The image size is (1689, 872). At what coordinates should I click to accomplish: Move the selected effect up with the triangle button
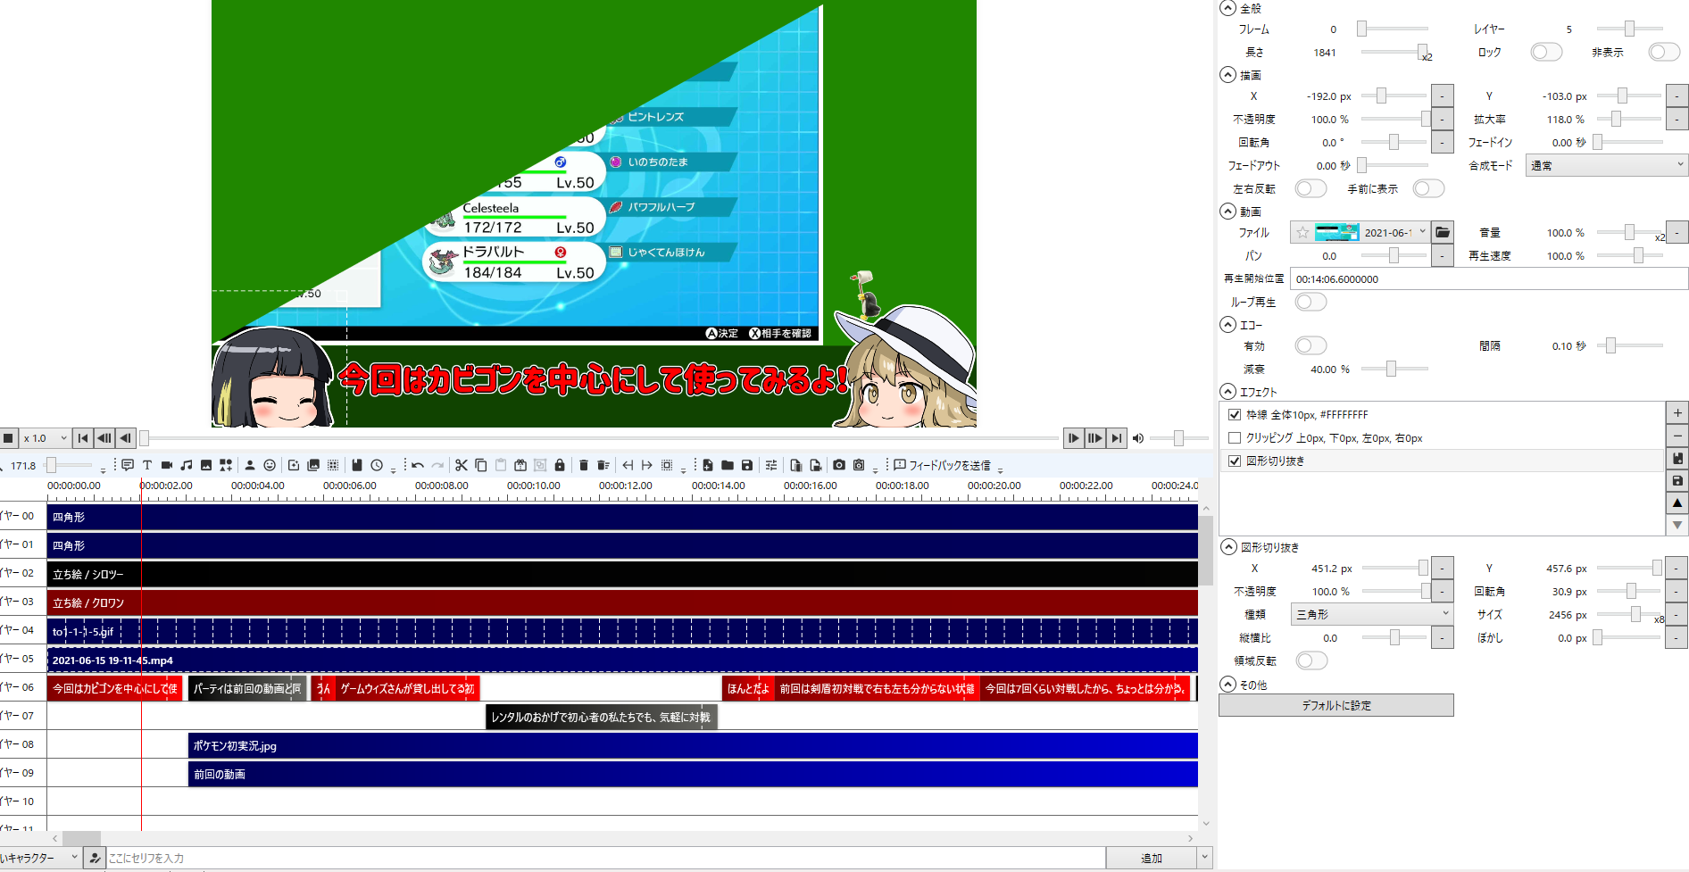click(1677, 503)
